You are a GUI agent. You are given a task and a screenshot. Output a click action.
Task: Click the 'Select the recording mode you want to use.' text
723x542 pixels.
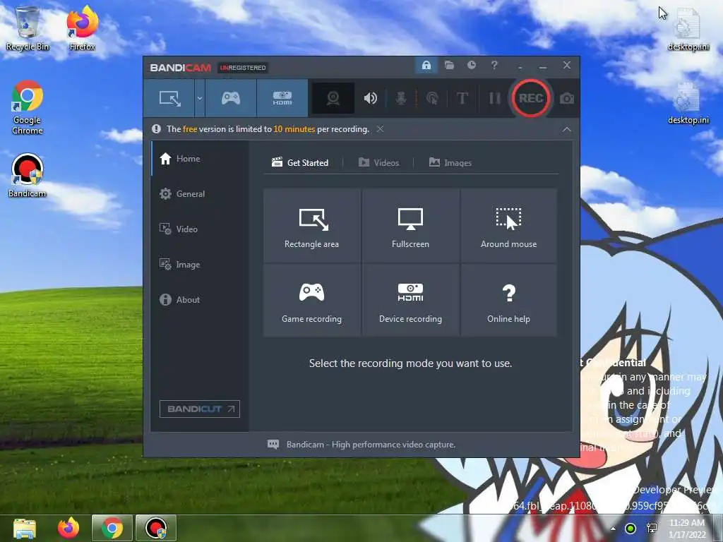[410, 363]
